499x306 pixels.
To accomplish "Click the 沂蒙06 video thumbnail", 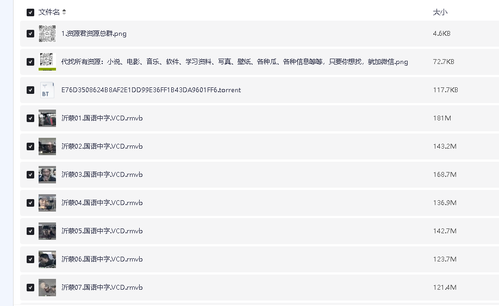I will [47, 259].
